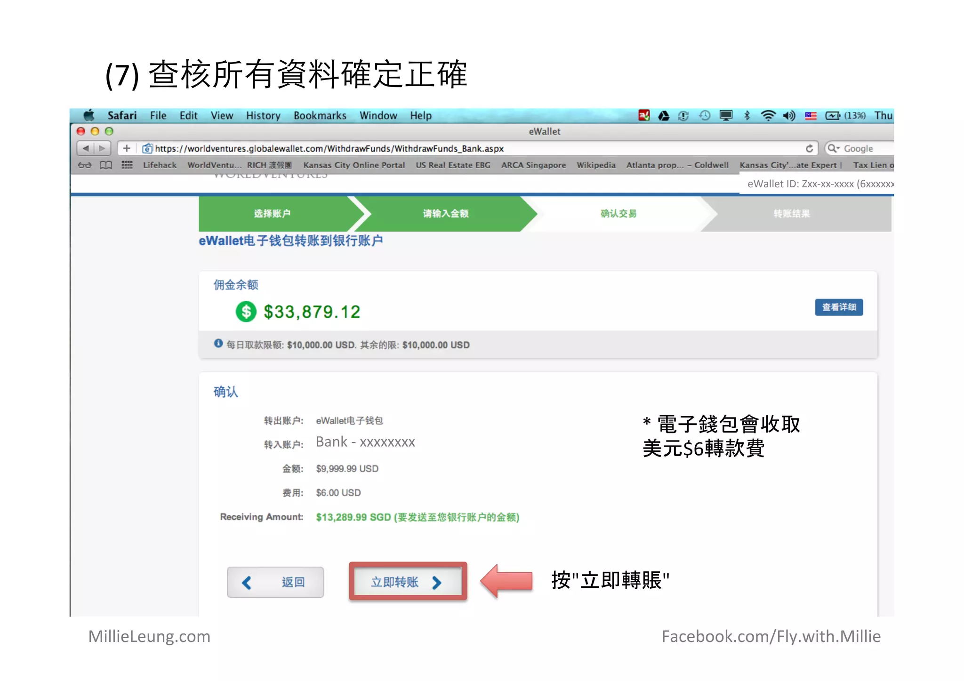Open Top Sites grid icon

click(127, 165)
